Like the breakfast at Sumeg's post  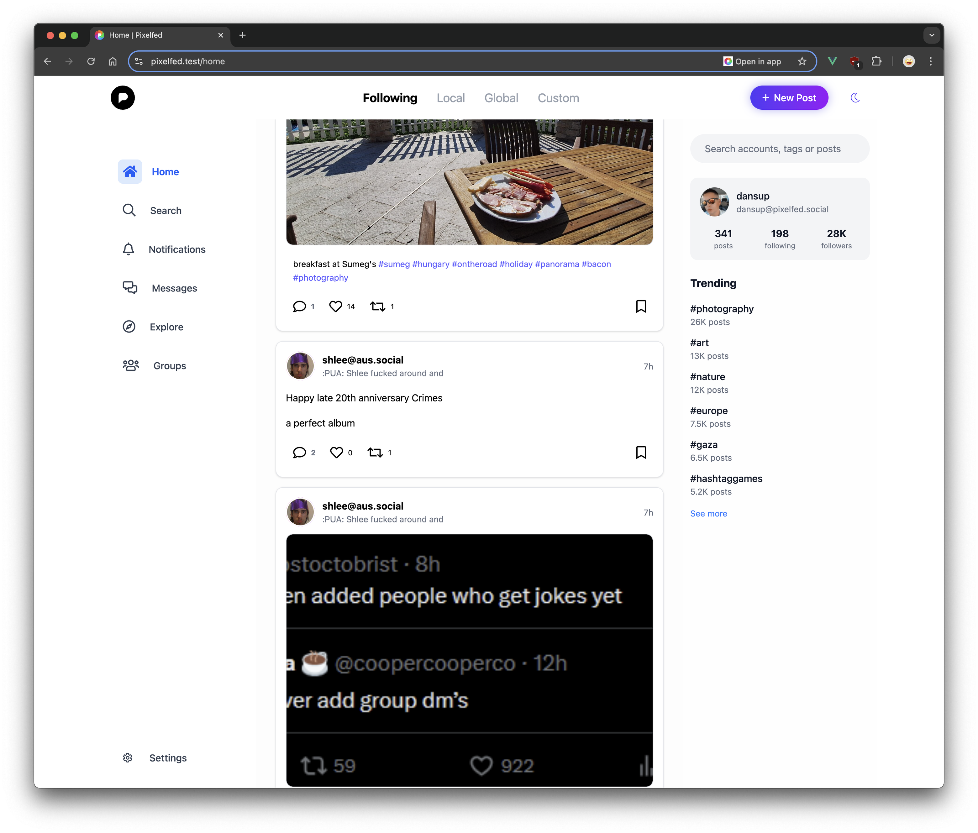pos(336,306)
